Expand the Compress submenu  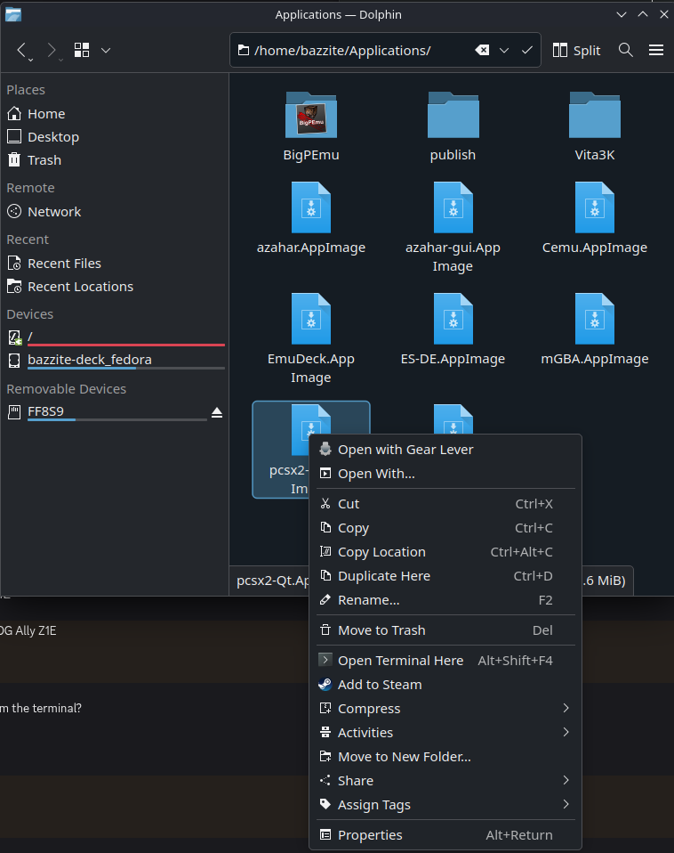tap(445, 708)
